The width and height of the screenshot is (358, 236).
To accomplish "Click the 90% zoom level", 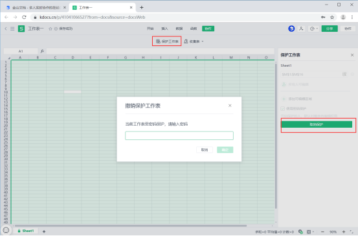I will pos(333,232).
